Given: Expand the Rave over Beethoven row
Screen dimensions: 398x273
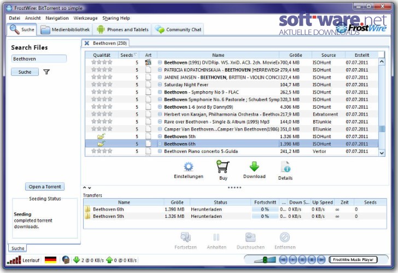Looking at the screenshot, I should pyautogui.click(x=160, y=122).
